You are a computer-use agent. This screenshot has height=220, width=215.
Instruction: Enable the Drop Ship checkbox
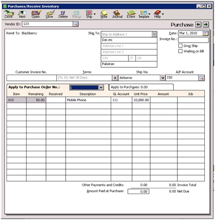pos(180,45)
